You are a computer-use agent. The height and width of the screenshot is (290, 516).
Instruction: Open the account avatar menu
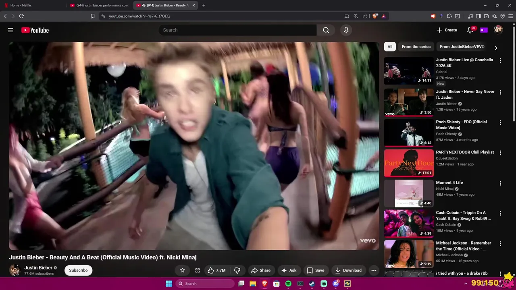(498, 30)
